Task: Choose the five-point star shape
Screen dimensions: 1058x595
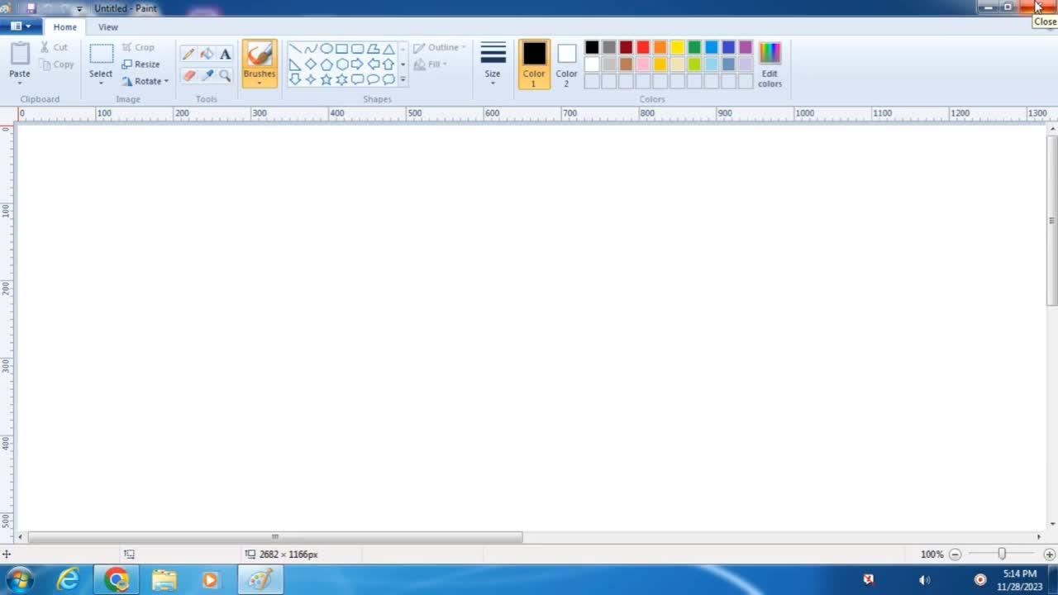Action: tap(326, 79)
